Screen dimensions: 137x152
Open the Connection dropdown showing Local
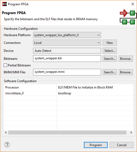tap(67, 43)
